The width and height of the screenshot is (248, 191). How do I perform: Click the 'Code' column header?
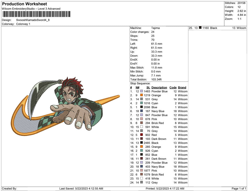[x=173, y=87]
